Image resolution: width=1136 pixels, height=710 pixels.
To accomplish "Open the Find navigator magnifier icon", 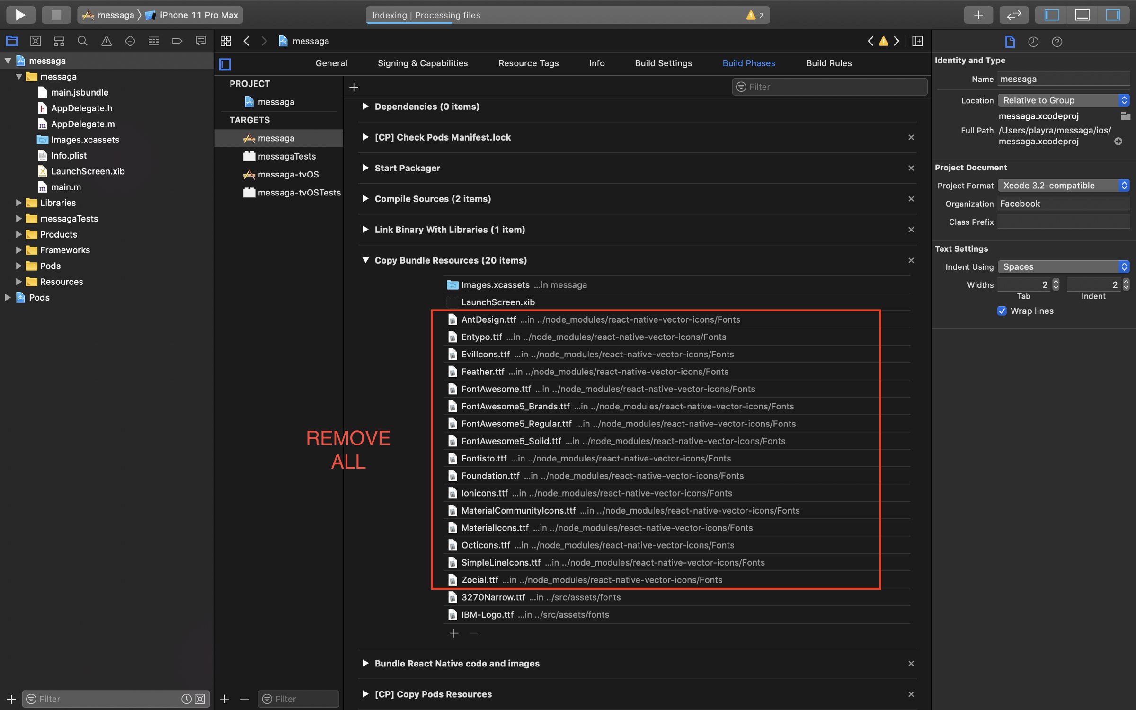I will pyautogui.click(x=82, y=41).
